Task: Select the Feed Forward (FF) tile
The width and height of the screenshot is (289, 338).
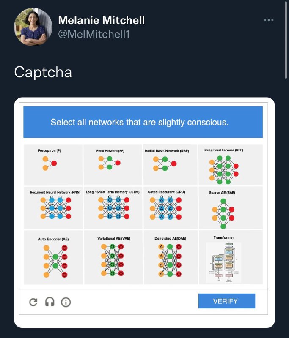Action: tap(113, 165)
